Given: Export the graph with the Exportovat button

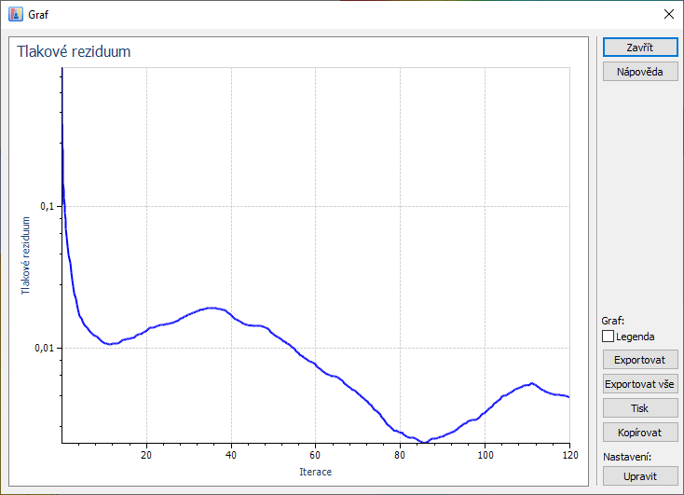Looking at the screenshot, I should [640, 360].
